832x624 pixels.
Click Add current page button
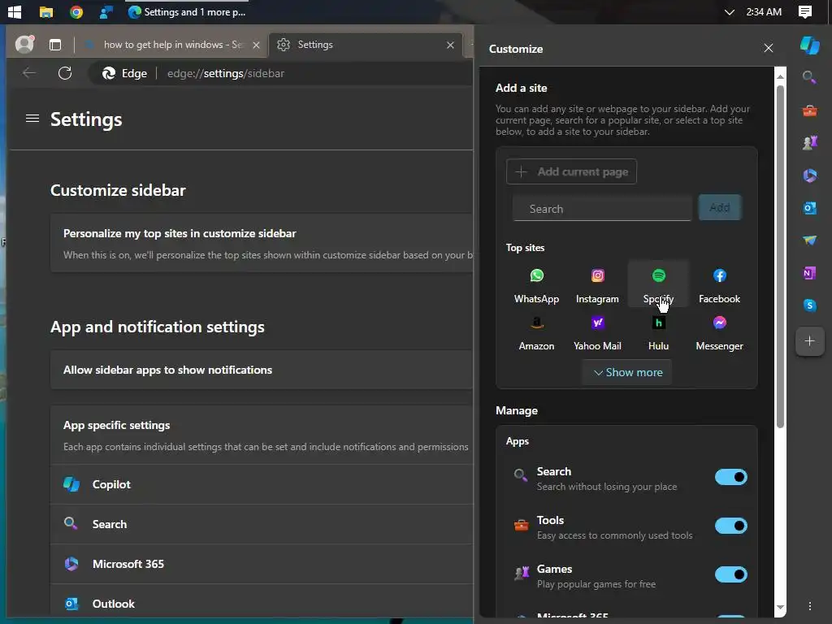tap(571, 171)
